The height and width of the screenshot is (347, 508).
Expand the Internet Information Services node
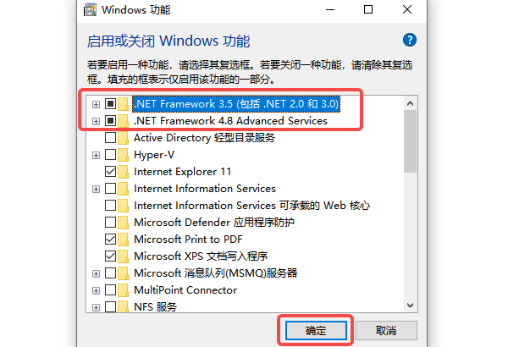click(96, 189)
